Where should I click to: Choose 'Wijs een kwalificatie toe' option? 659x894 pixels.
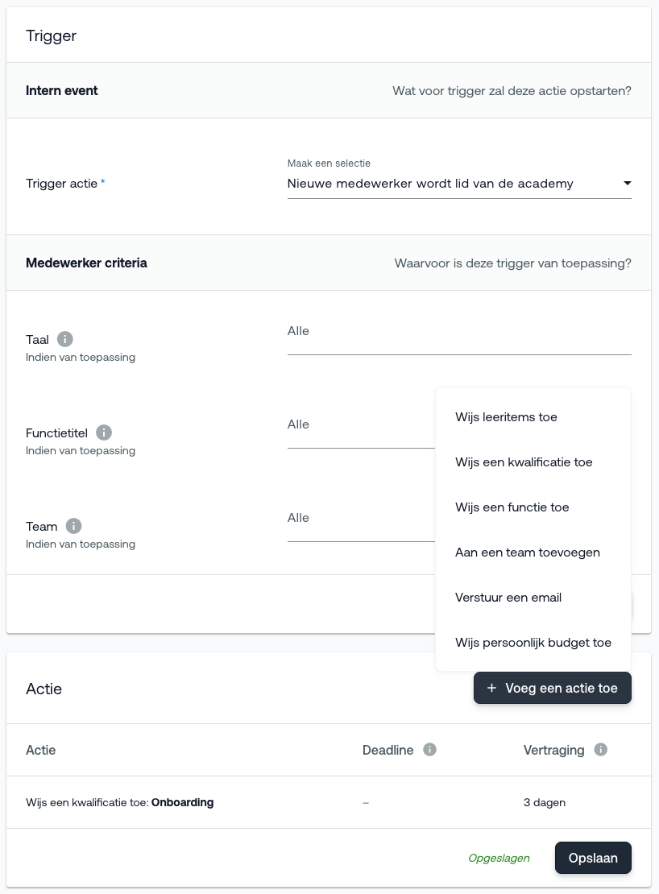(x=524, y=462)
